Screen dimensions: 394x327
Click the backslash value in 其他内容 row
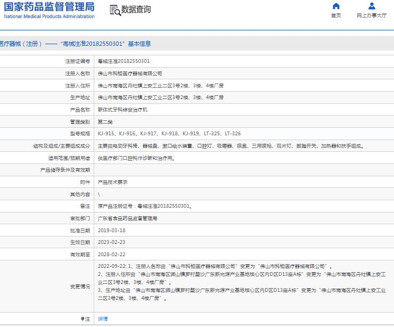pyautogui.click(x=99, y=194)
